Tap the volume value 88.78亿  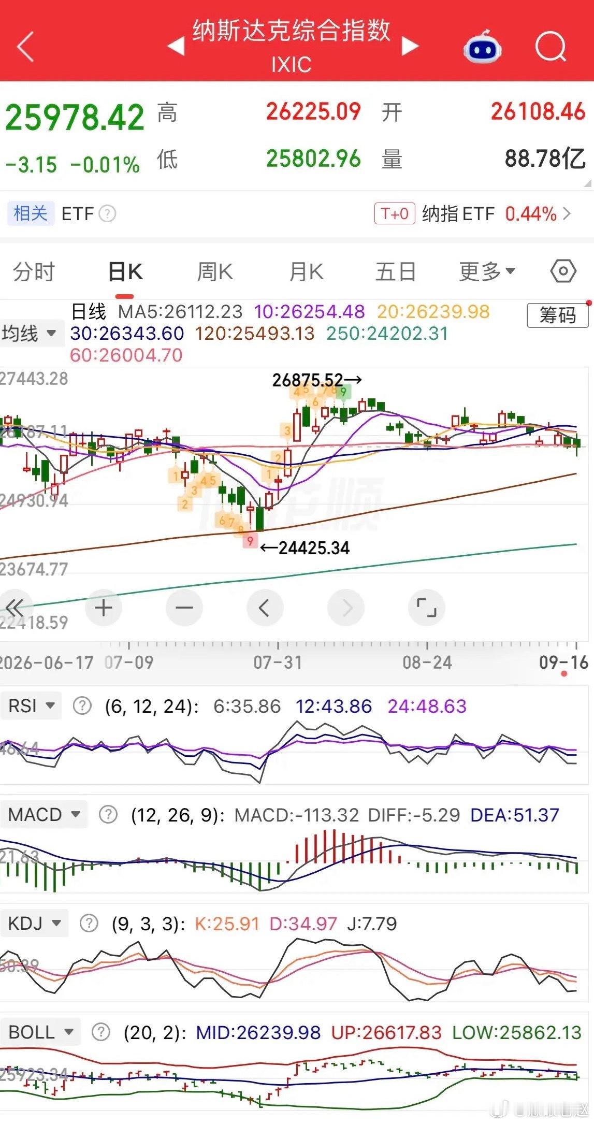coord(546,158)
